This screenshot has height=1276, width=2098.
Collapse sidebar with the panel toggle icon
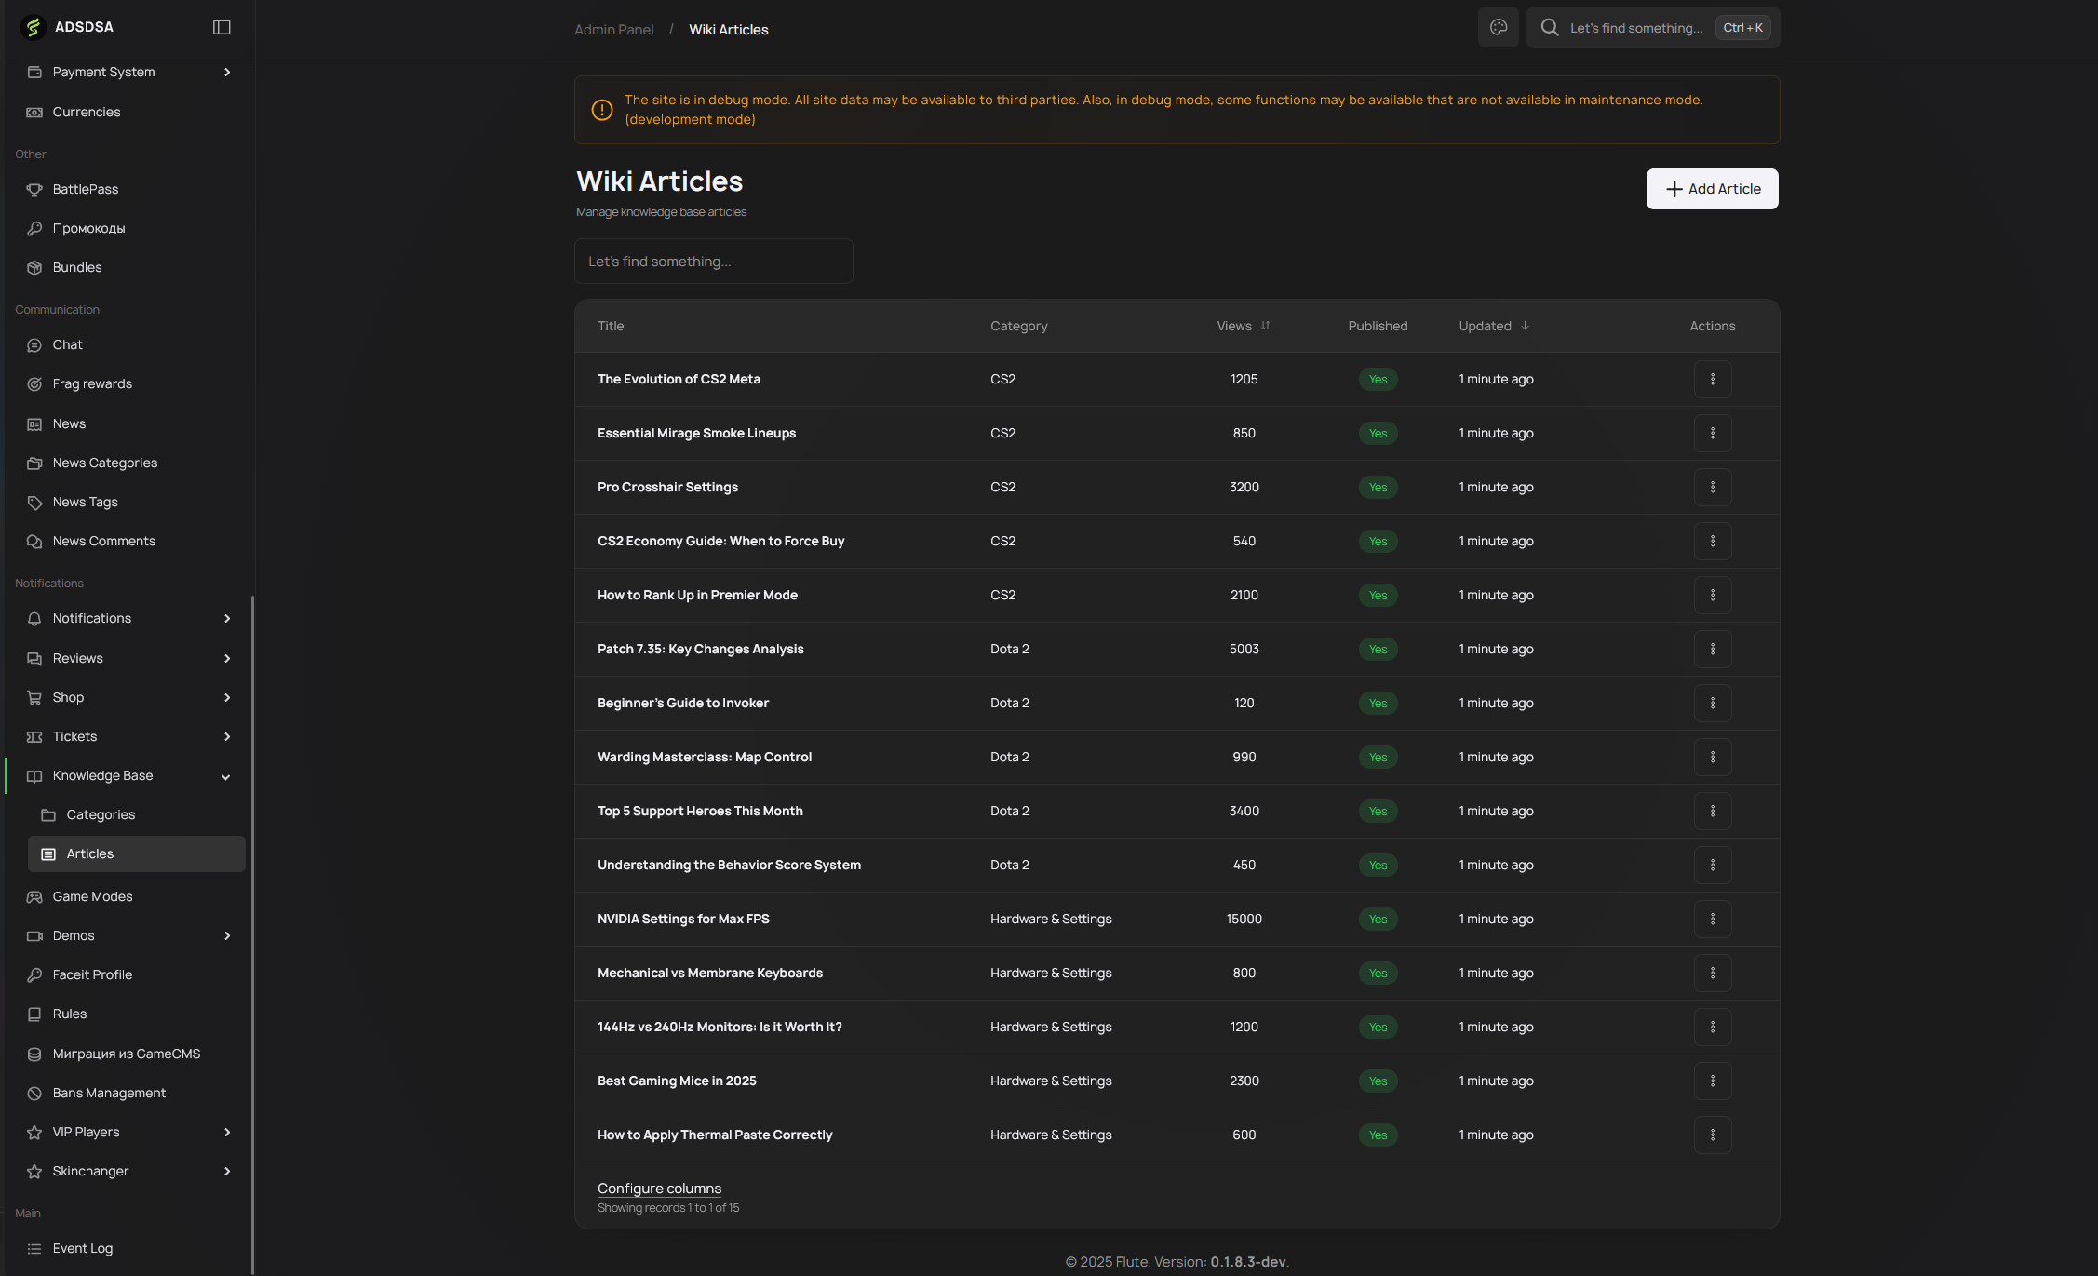[222, 27]
